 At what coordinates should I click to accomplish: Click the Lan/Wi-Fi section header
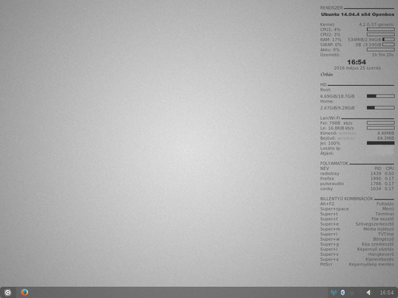tap(330, 118)
